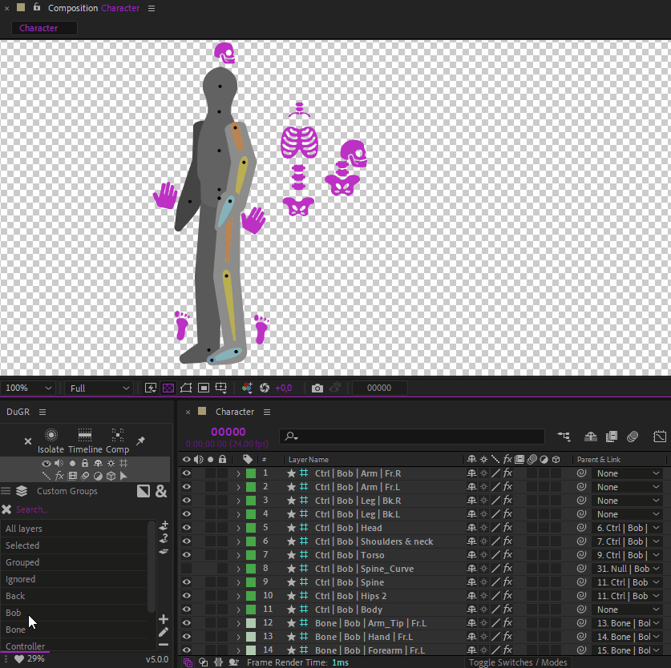Click the DuGR Comp mode icon
The width and height of the screenshot is (671, 668).
point(117,435)
